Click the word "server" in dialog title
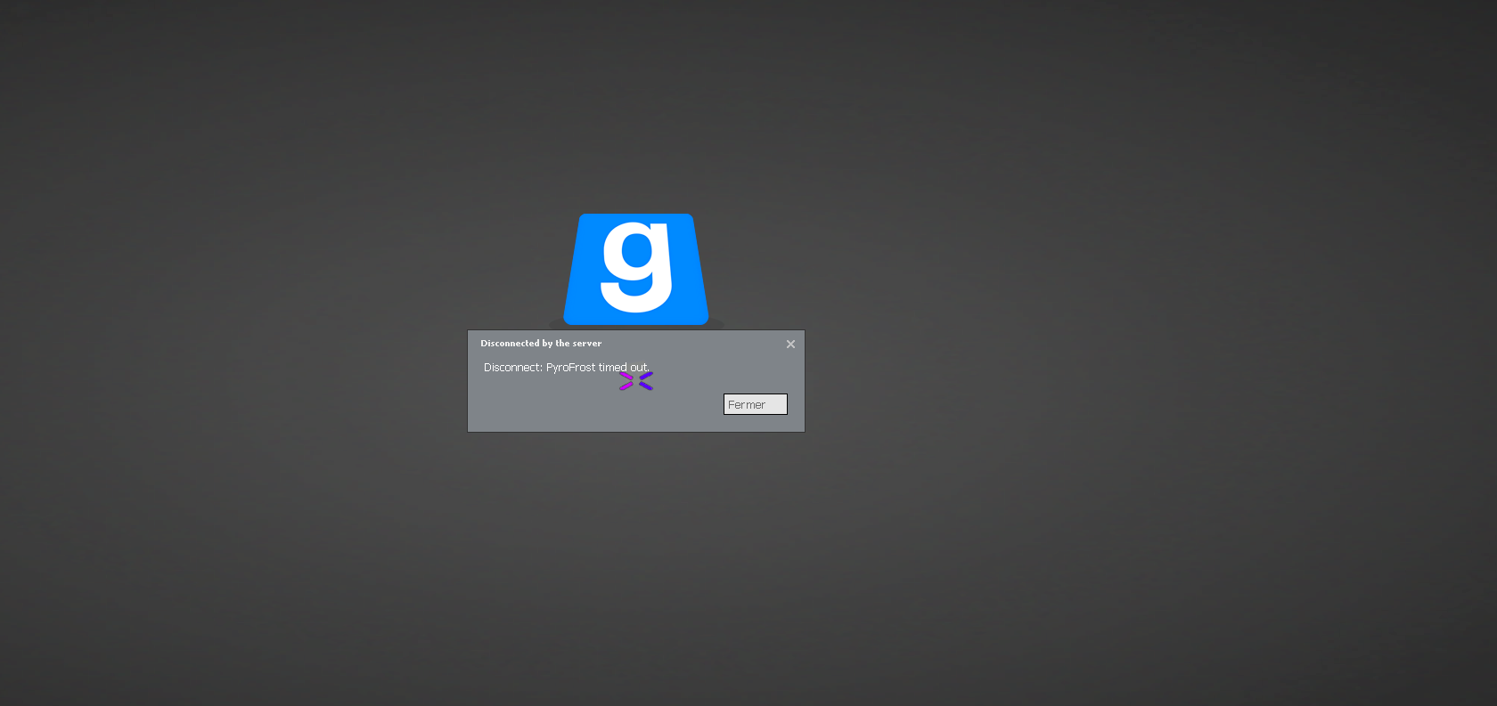This screenshot has height=706, width=1497. pos(586,344)
